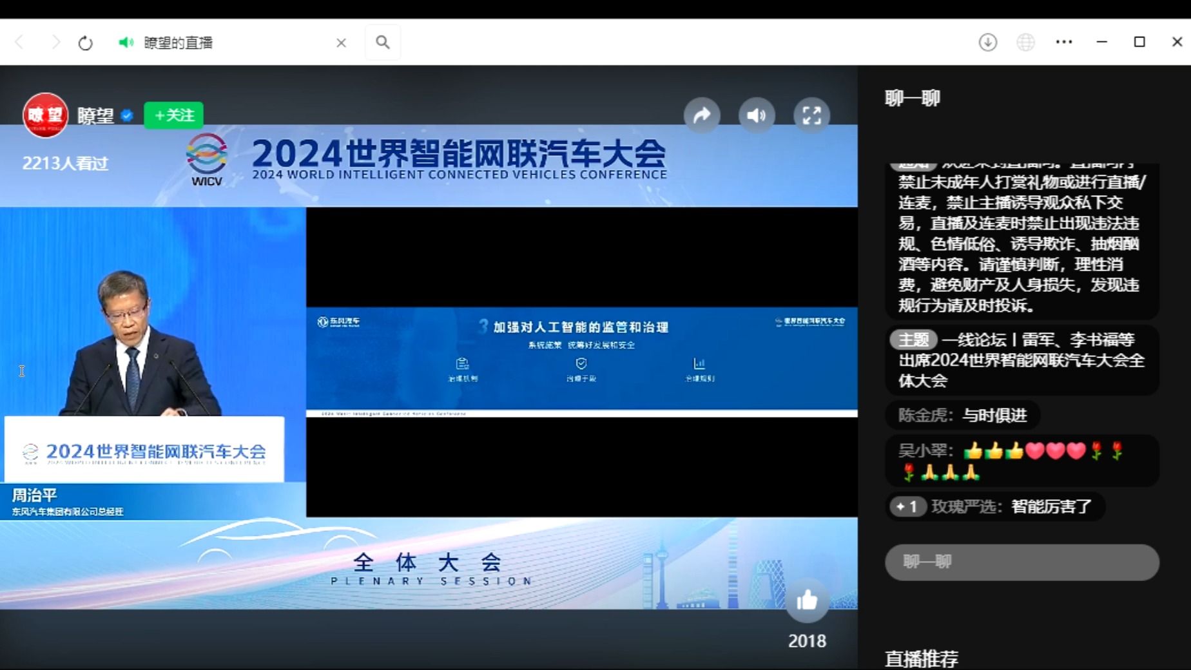
Task: Click the 2213人看过 viewer count
Action: (65, 164)
